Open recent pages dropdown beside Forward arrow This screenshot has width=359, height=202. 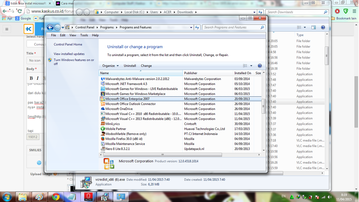pyautogui.click(x=63, y=28)
